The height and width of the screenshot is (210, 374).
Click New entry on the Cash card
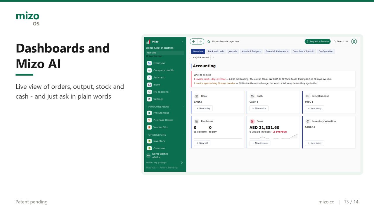pyautogui.click(x=259, y=108)
